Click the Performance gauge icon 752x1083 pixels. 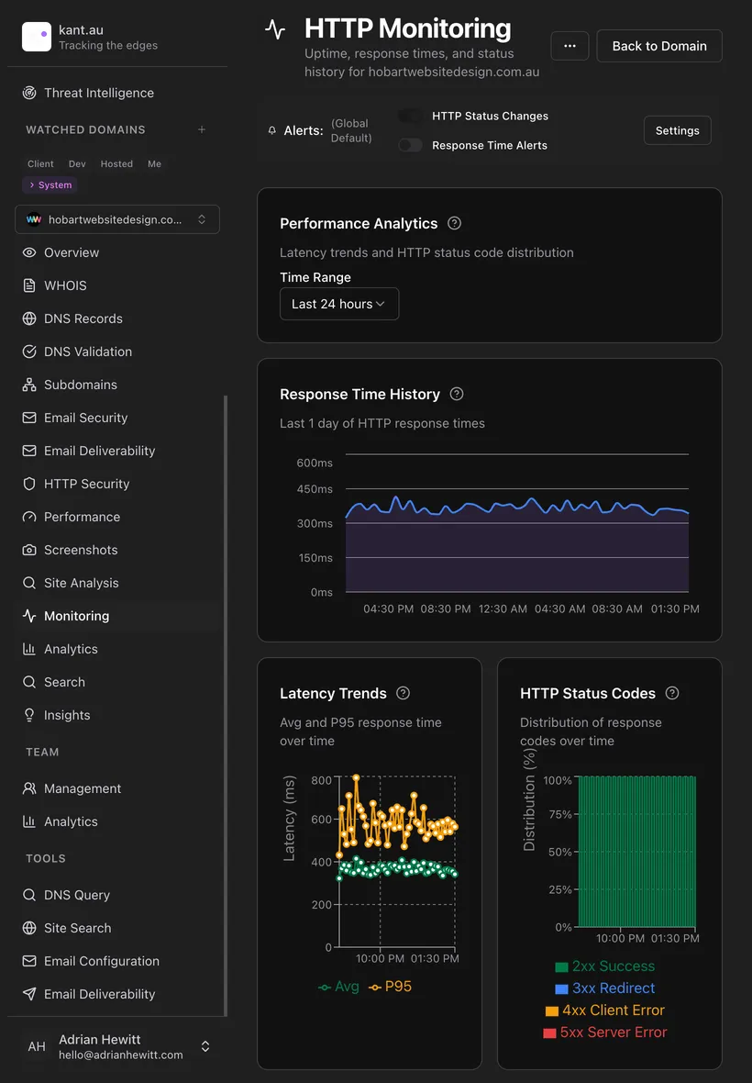pos(29,518)
